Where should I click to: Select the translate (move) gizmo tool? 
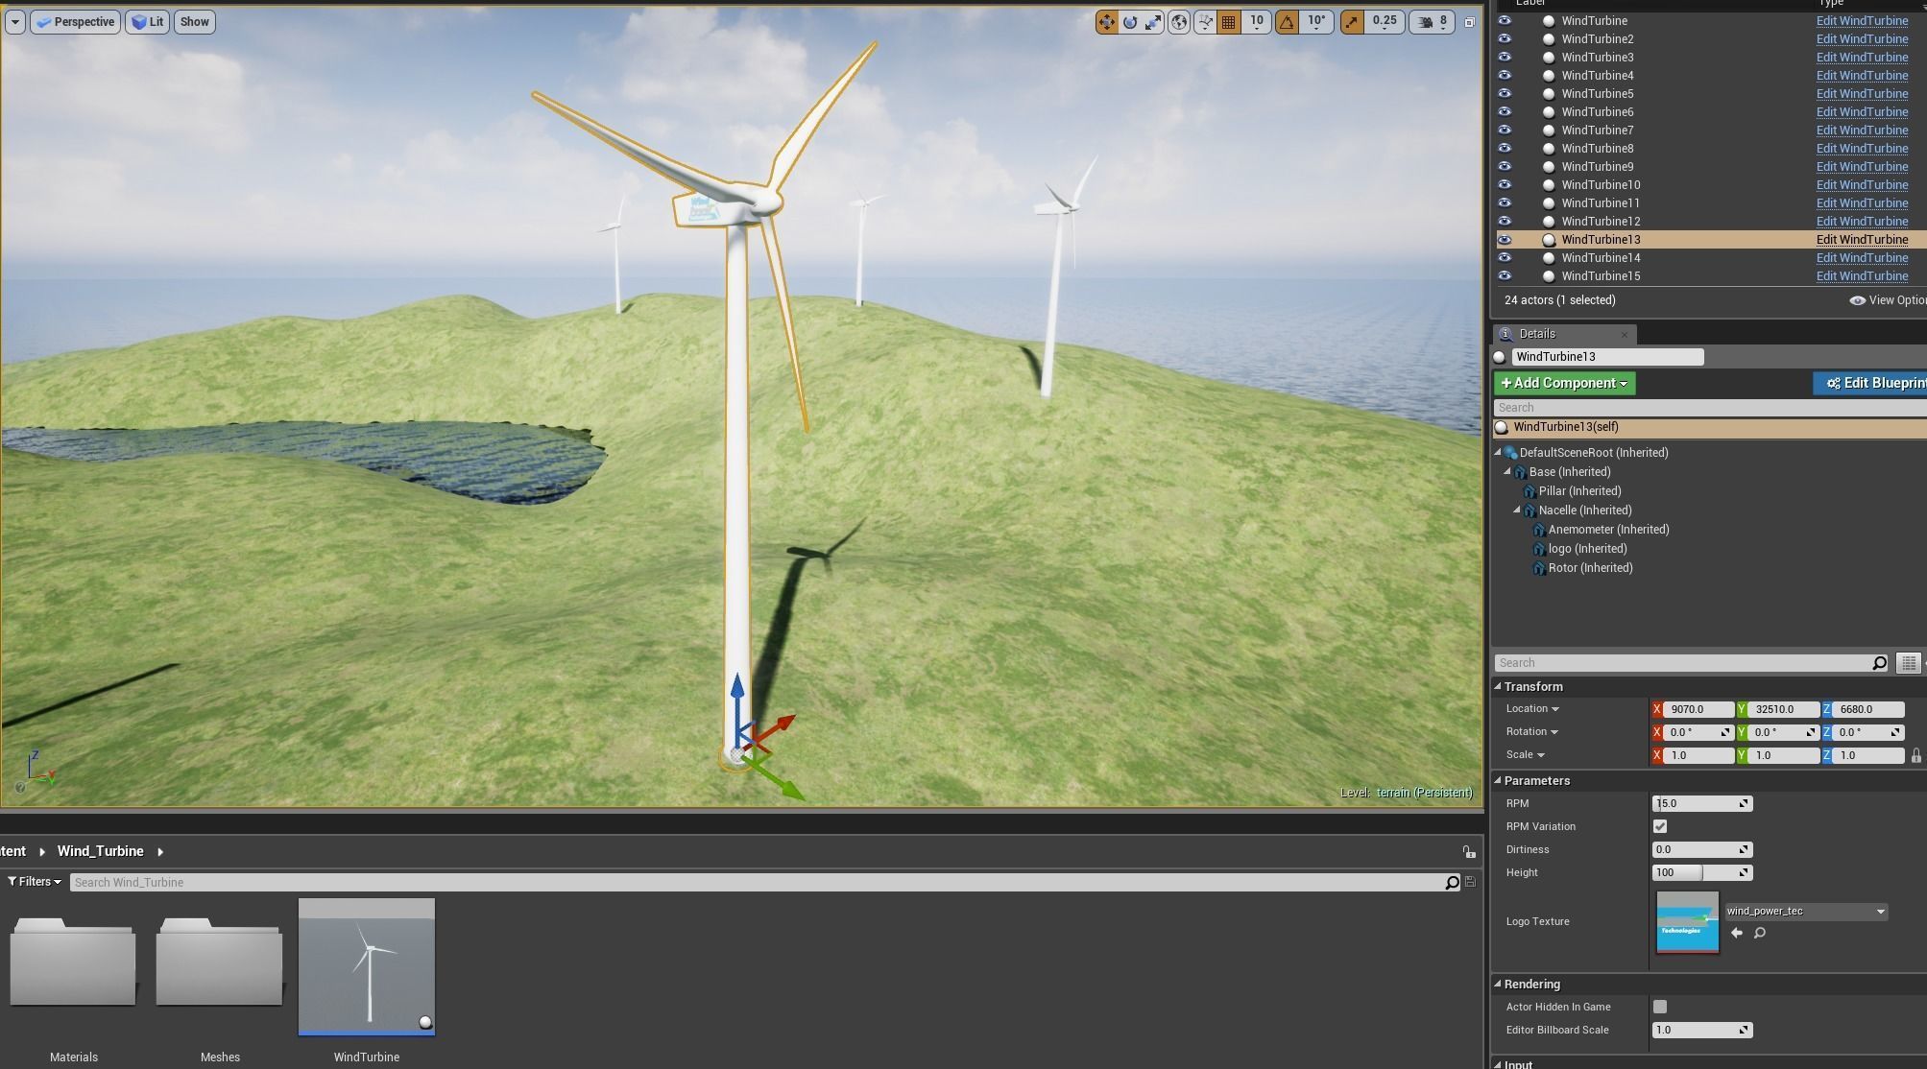tap(1107, 22)
